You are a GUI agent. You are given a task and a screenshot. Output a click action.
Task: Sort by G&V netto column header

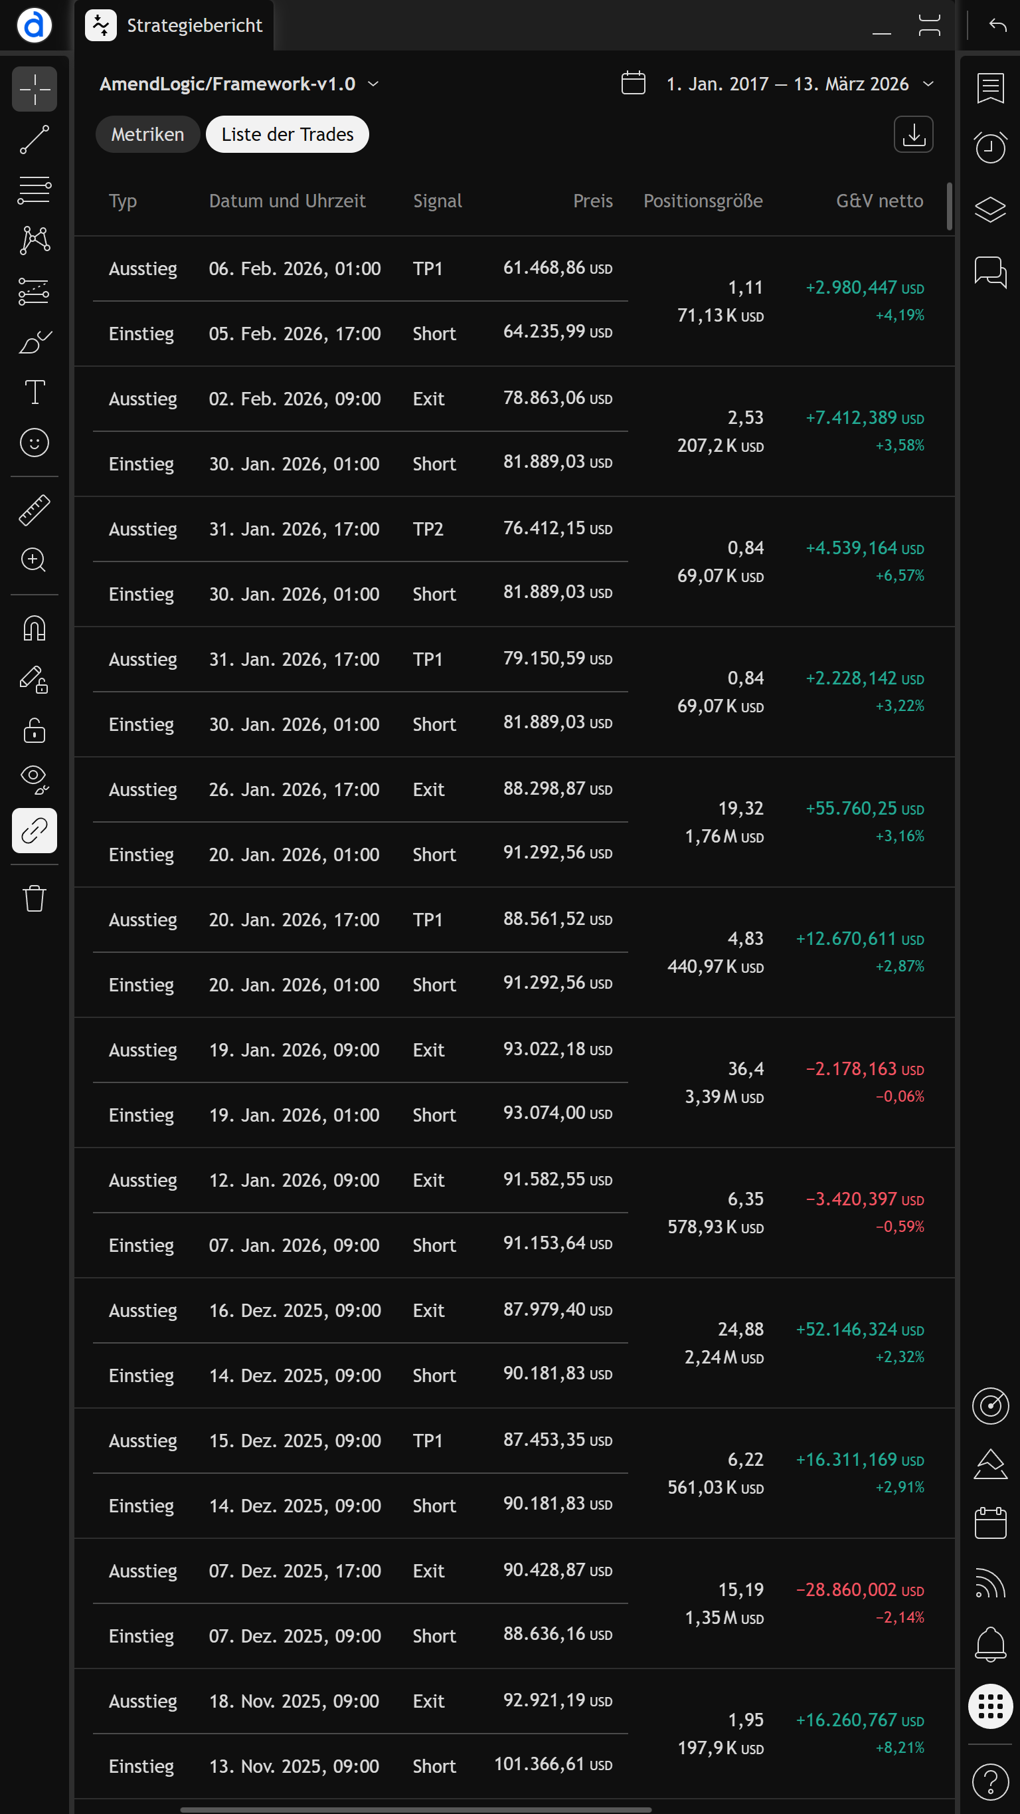coord(879,201)
